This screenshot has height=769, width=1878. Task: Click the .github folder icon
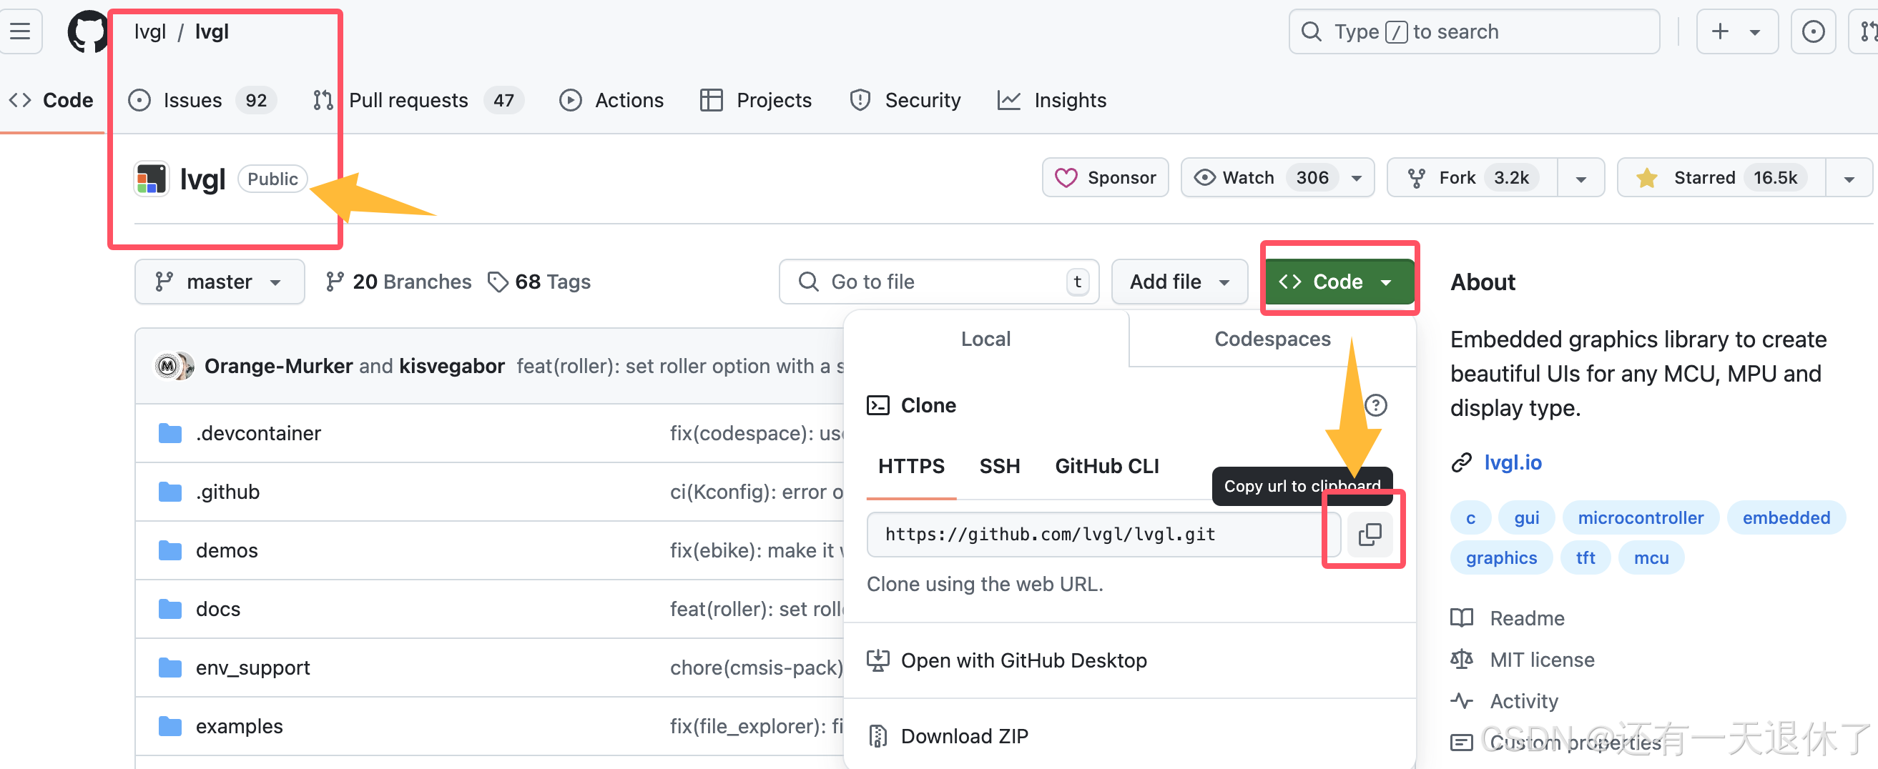(x=170, y=492)
